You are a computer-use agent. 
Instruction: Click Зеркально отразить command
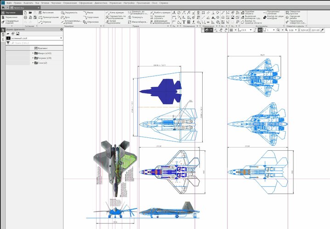[x=158, y=17]
